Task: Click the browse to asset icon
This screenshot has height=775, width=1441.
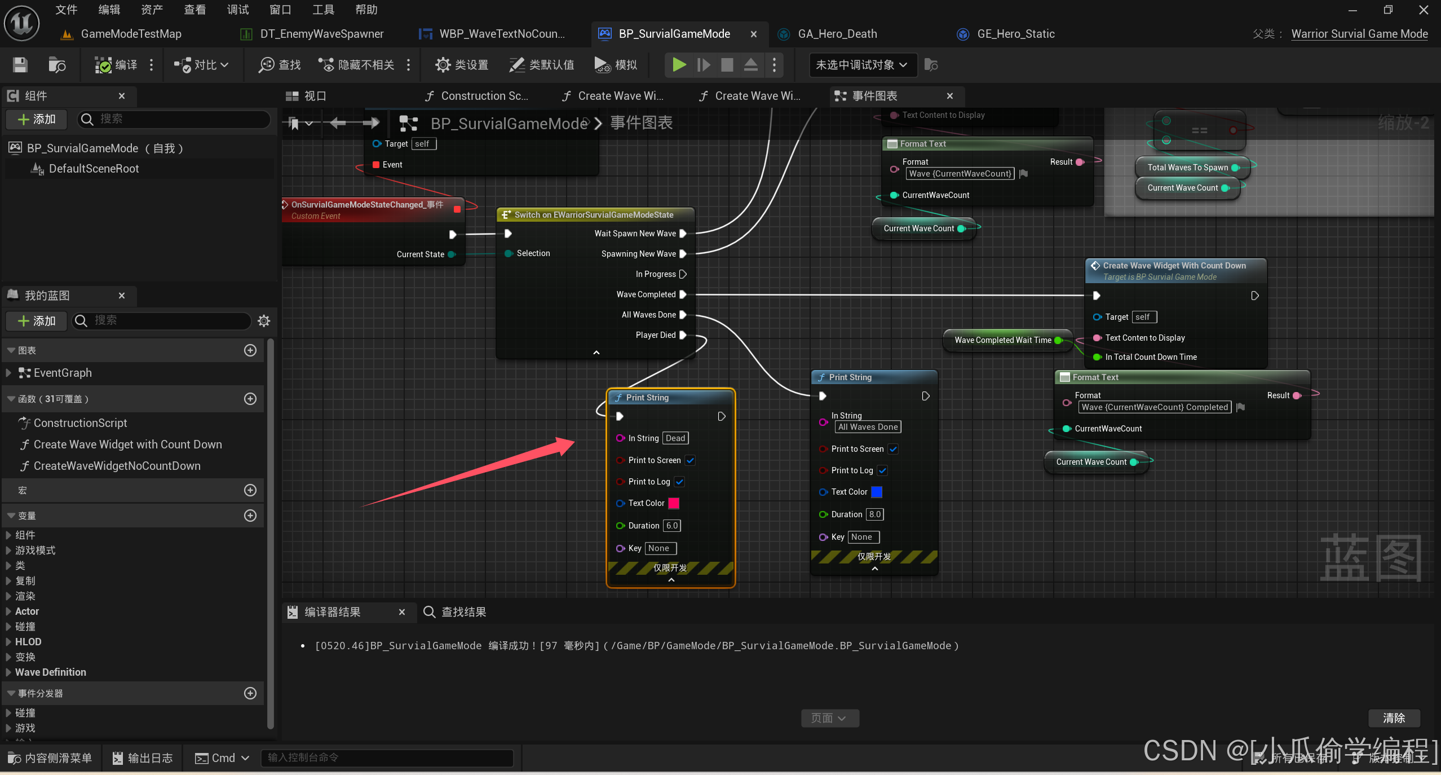Action: coord(57,65)
